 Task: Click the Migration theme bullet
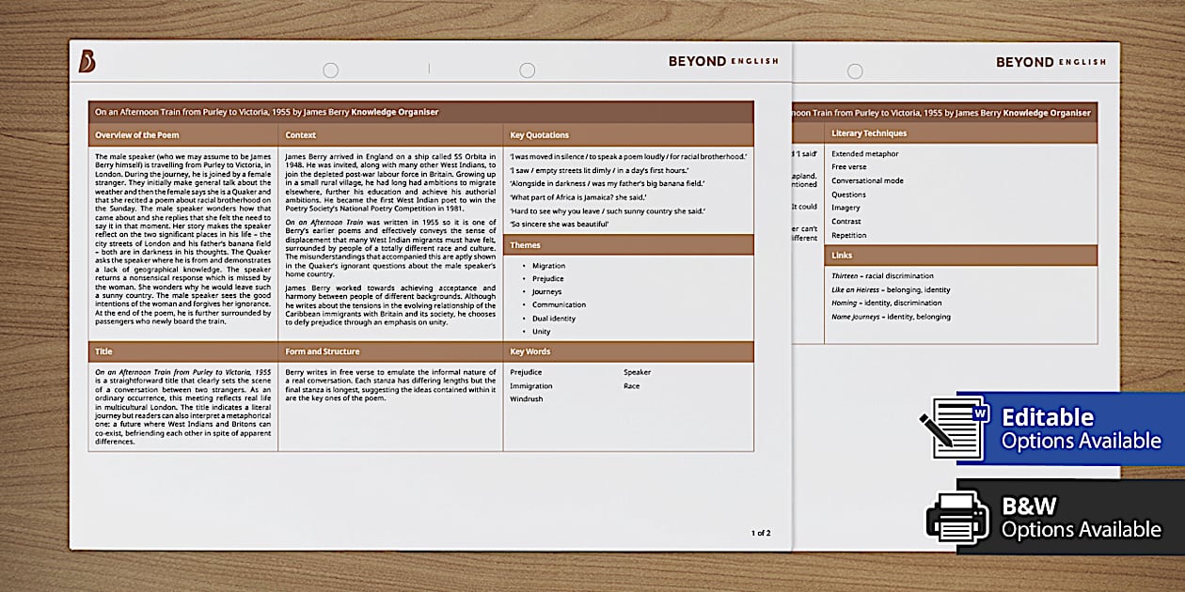[548, 266]
